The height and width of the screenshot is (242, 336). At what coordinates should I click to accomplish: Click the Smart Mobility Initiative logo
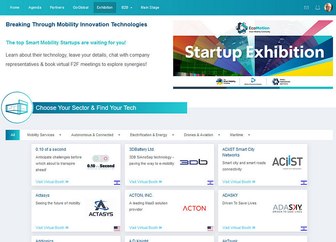tap(226, 82)
